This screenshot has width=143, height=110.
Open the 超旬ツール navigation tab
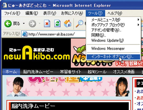[x=97, y=72]
